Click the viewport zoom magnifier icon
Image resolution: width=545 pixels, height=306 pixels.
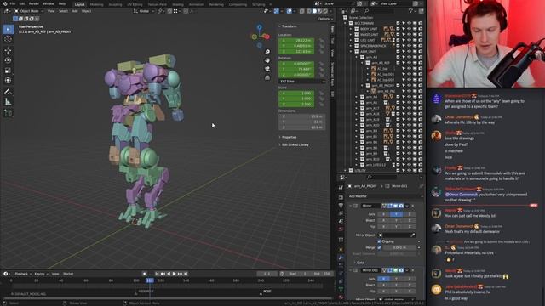pos(267,52)
